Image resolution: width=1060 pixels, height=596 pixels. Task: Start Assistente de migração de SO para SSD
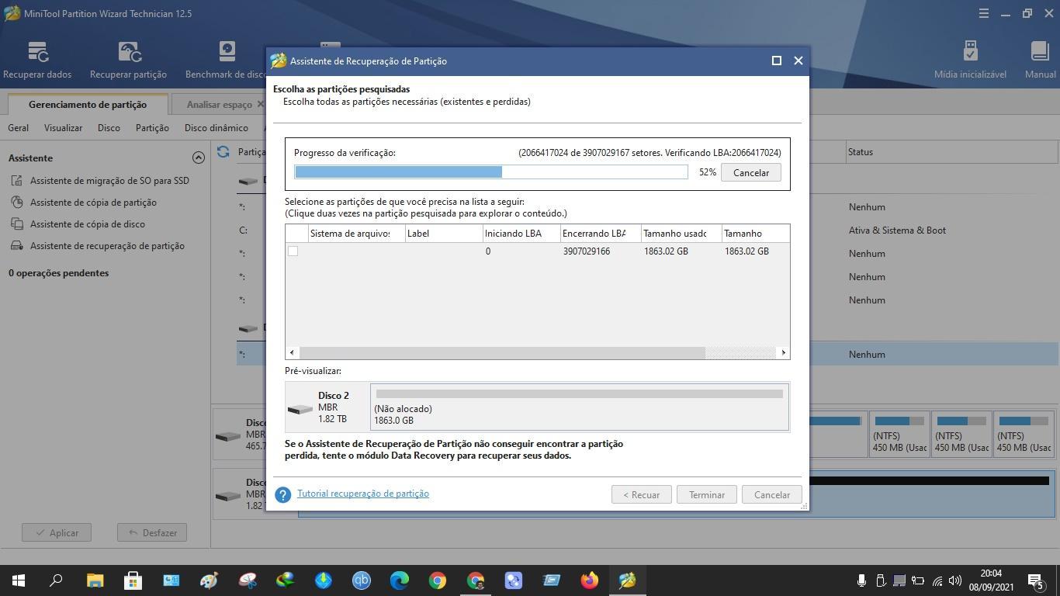tap(109, 181)
